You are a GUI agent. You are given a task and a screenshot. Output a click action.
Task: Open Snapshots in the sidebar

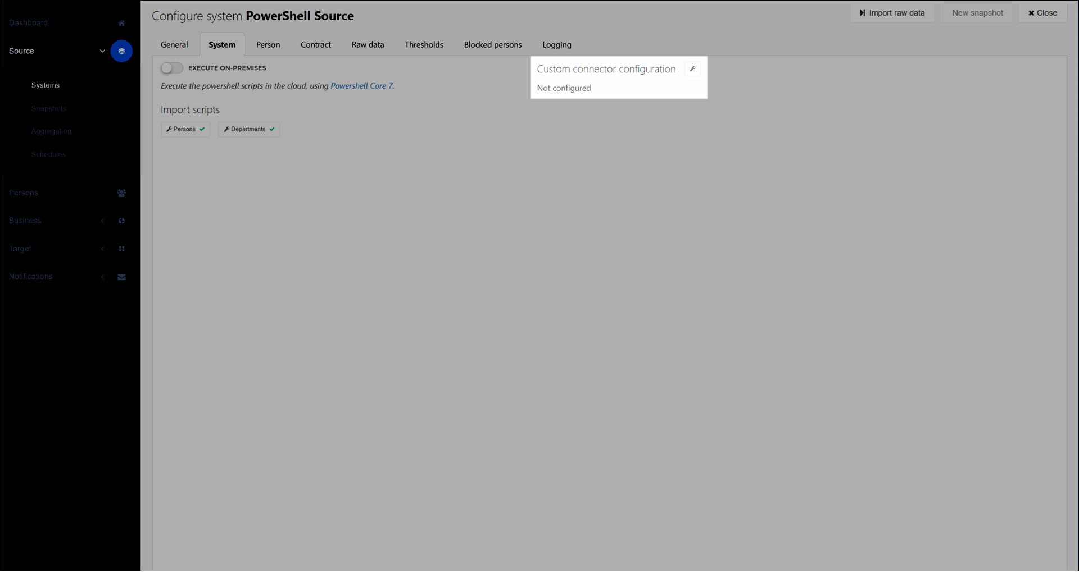(x=49, y=109)
